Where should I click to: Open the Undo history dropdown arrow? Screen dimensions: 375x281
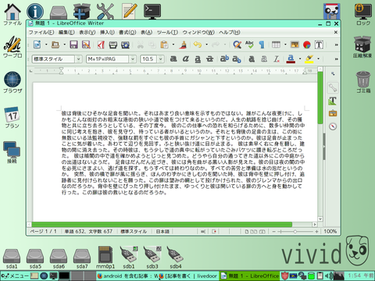pos(206,44)
